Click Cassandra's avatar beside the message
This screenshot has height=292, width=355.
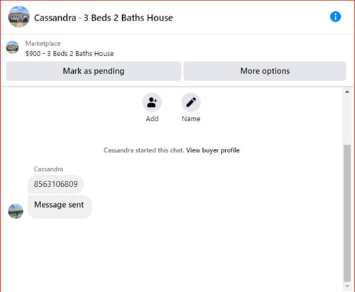click(16, 211)
